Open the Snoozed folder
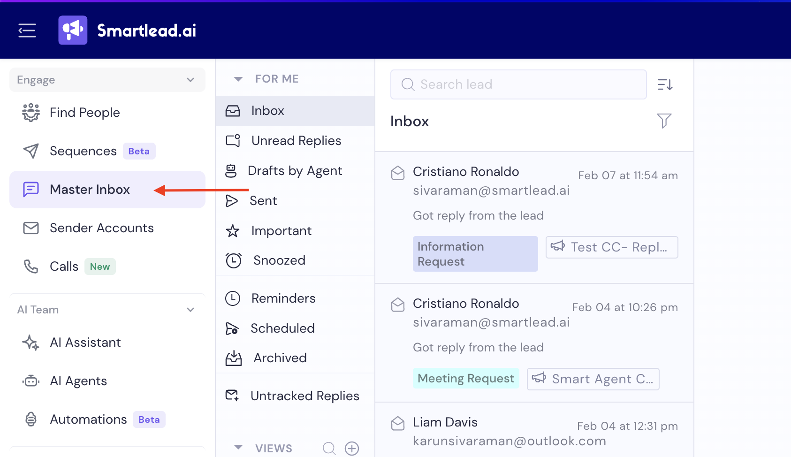Screen dimensions: 791x457 (x=295, y=260)
